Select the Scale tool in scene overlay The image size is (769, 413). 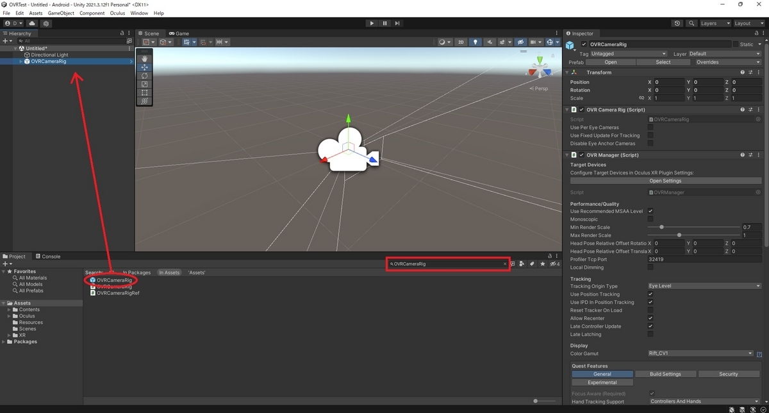(x=144, y=84)
